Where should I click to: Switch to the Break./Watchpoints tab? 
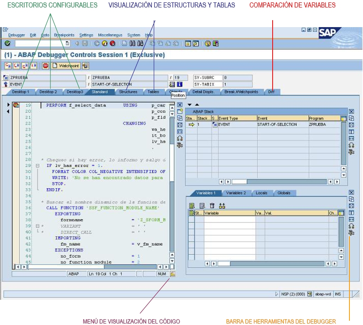coord(241,92)
